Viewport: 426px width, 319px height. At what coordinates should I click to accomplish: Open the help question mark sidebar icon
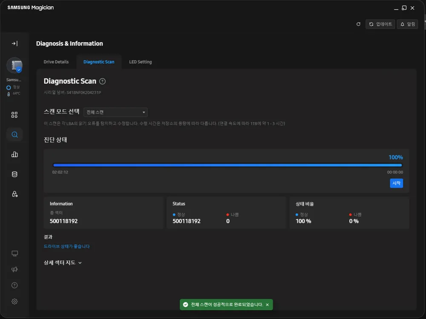(x=14, y=285)
